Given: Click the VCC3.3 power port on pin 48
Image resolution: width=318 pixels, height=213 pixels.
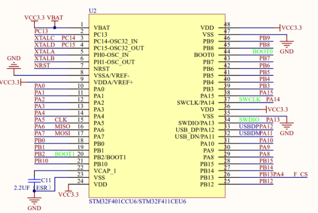Looking at the screenshot, I should [288, 28].
